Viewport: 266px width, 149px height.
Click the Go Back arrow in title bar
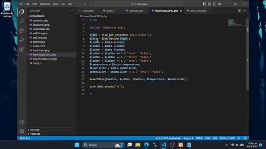pyautogui.click(x=85, y=4)
